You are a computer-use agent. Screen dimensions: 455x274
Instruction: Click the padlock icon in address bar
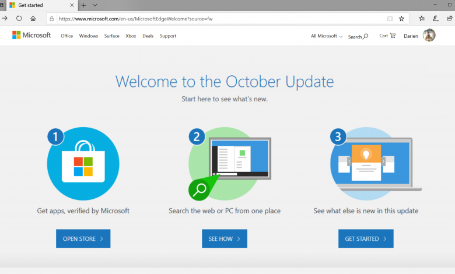52,19
